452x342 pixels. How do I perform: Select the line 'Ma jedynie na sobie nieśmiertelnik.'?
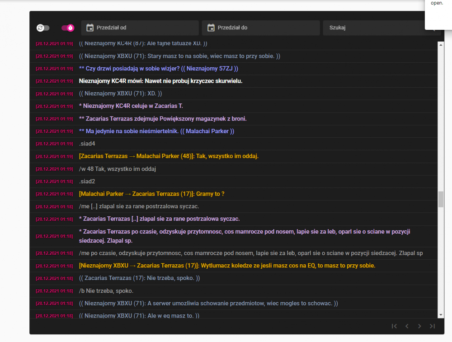point(156,131)
